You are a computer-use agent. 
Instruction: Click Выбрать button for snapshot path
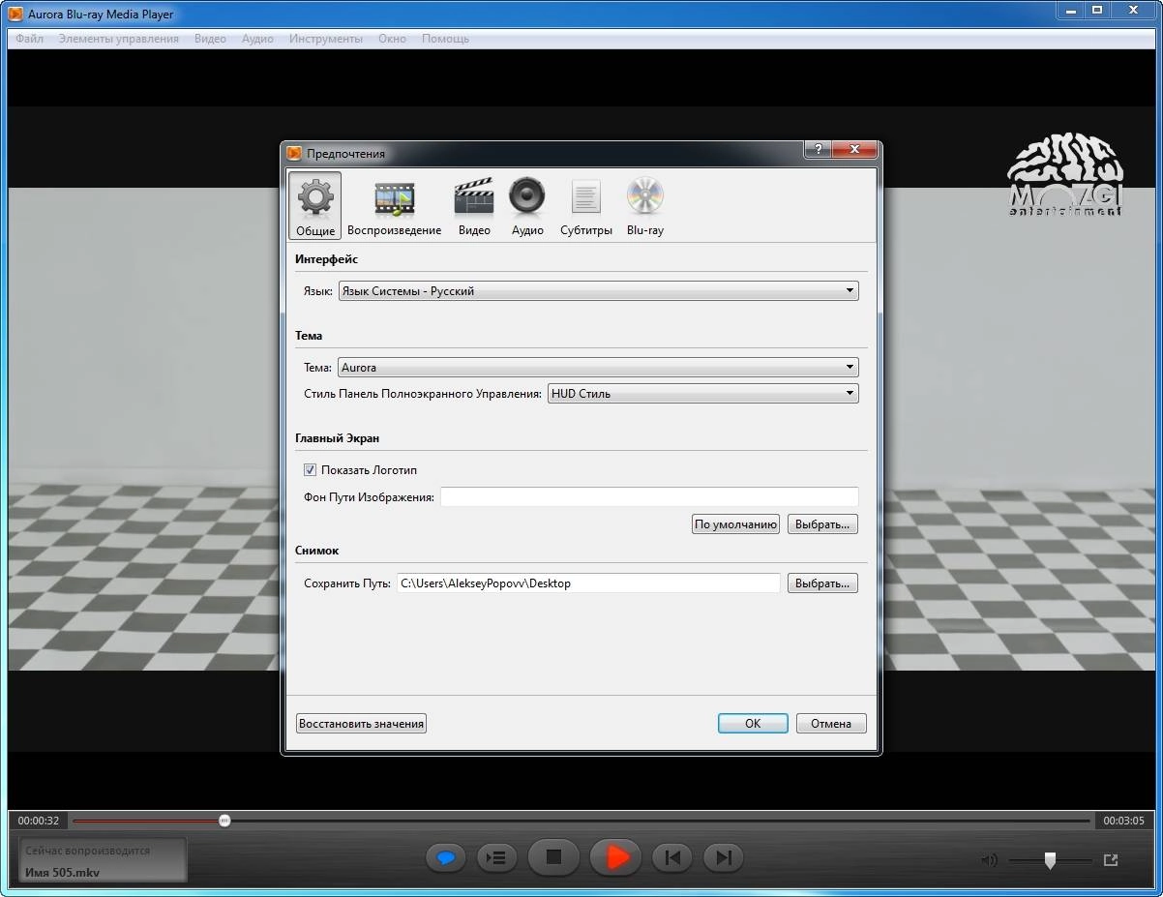point(822,583)
